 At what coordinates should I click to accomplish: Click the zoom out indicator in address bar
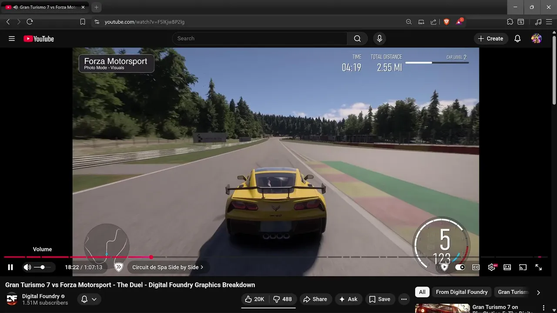coord(409,22)
